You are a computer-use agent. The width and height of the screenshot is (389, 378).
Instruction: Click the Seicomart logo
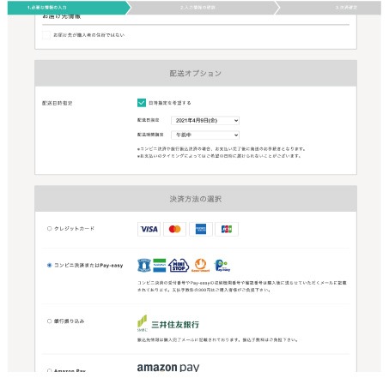(200, 265)
